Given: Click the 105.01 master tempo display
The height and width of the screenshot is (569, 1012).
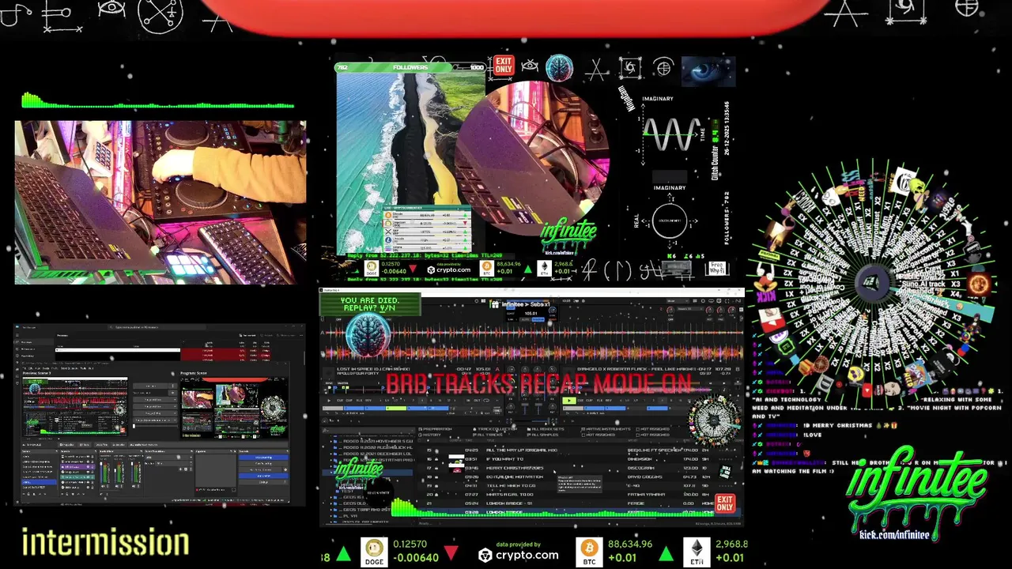Looking at the screenshot, I should click(531, 314).
